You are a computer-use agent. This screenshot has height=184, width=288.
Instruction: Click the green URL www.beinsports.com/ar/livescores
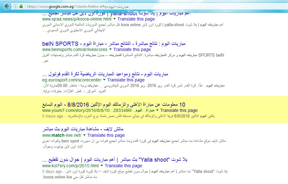[75, 49]
